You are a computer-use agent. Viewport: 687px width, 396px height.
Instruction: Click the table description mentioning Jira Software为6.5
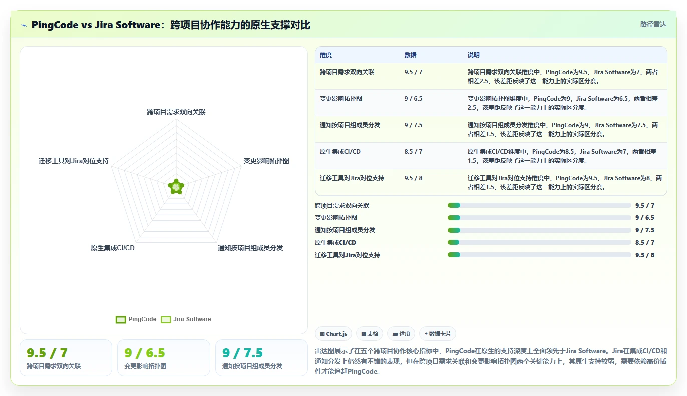pos(563,103)
